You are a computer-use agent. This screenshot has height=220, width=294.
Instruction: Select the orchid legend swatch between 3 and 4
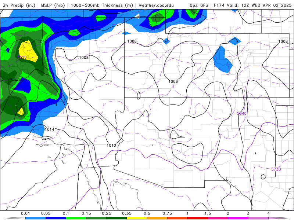point(258,218)
